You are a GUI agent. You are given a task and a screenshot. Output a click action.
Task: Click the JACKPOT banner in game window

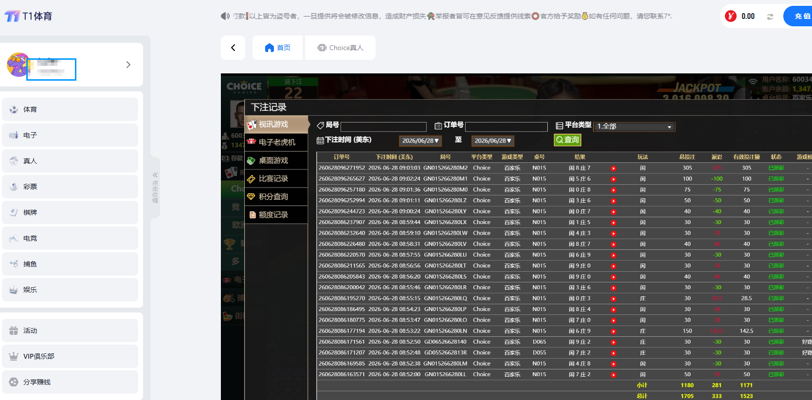tap(696, 87)
